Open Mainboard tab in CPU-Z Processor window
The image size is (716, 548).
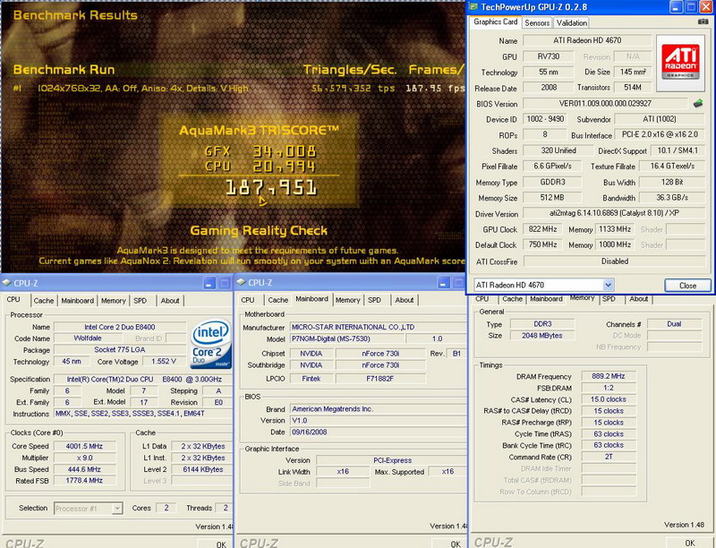click(78, 301)
